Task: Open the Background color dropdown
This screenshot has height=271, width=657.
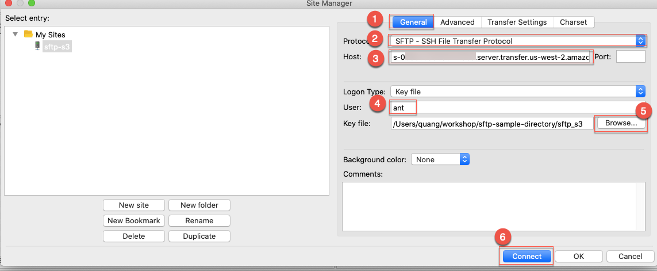Action: coord(440,159)
